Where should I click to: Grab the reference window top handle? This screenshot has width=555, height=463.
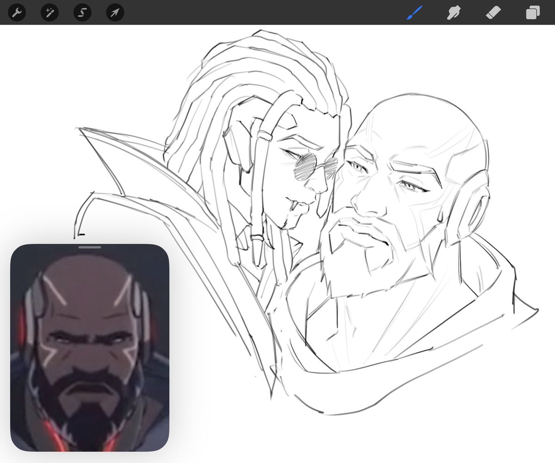point(90,247)
